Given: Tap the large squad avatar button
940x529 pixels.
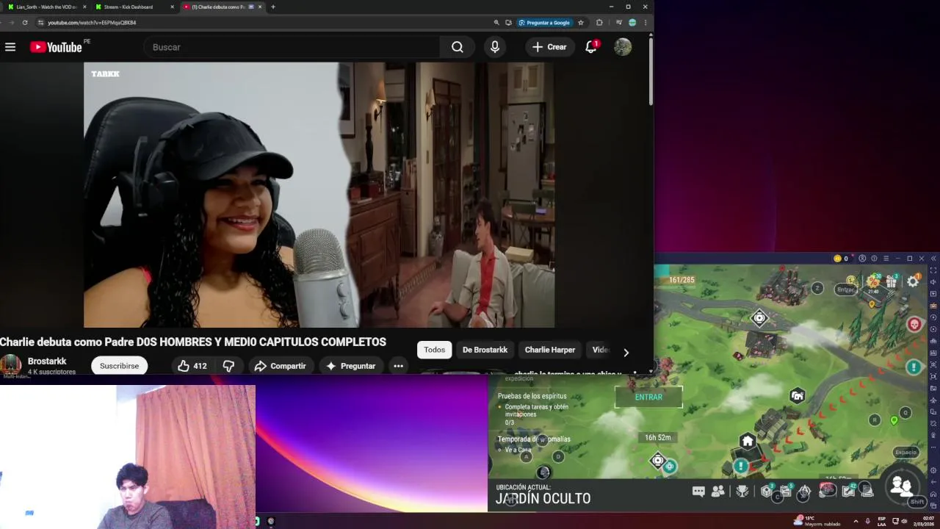Looking at the screenshot, I should [901, 485].
